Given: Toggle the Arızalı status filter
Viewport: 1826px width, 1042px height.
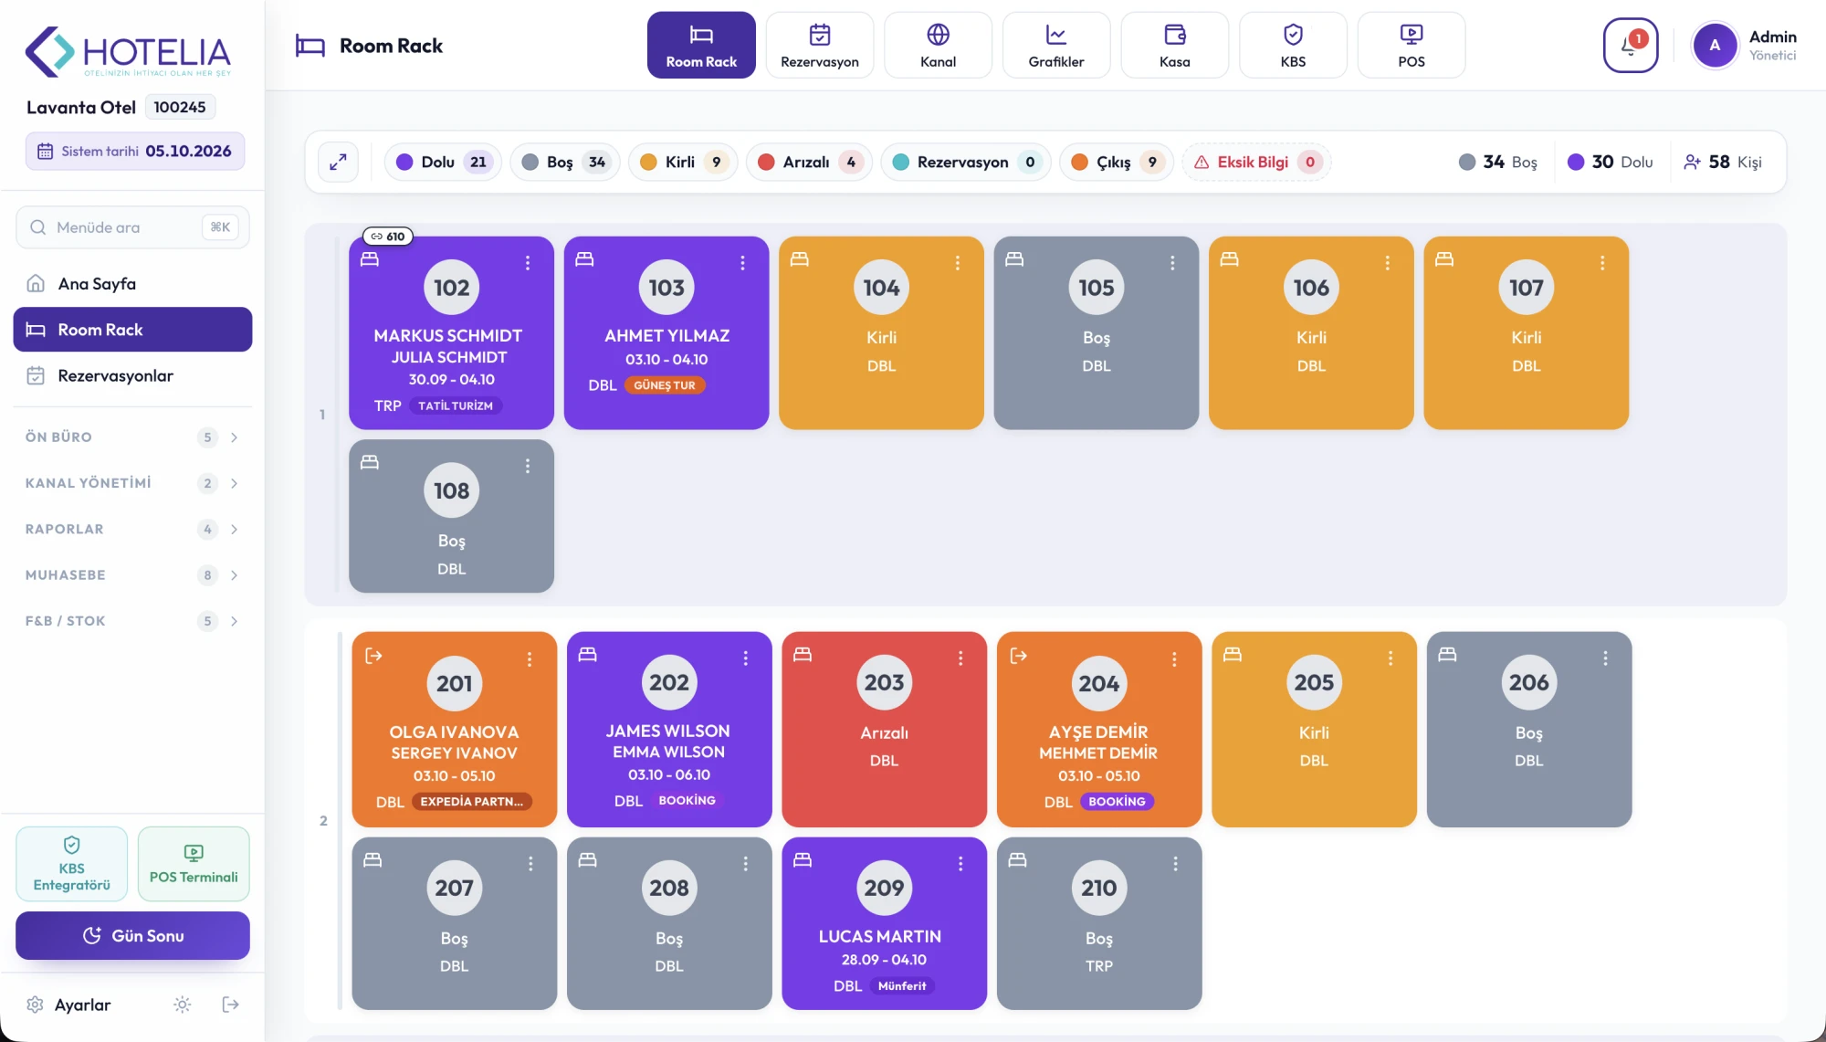Looking at the screenshot, I should (809, 162).
